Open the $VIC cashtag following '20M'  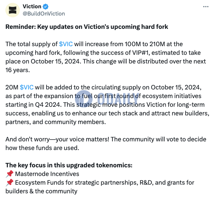coord(27,87)
